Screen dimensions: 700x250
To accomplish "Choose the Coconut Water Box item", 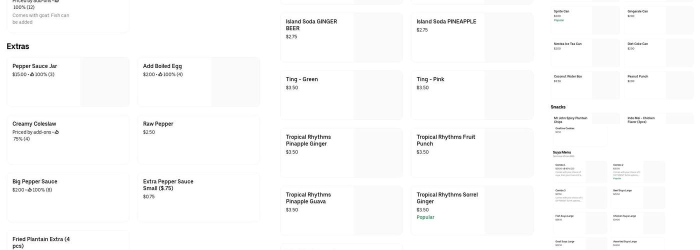I will pyautogui.click(x=584, y=85).
